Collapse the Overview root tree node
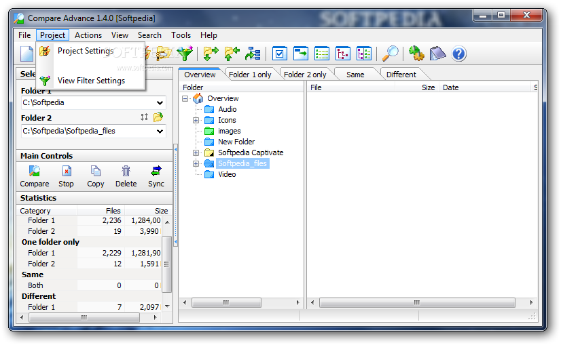This screenshot has height=345, width=561. 185,98
